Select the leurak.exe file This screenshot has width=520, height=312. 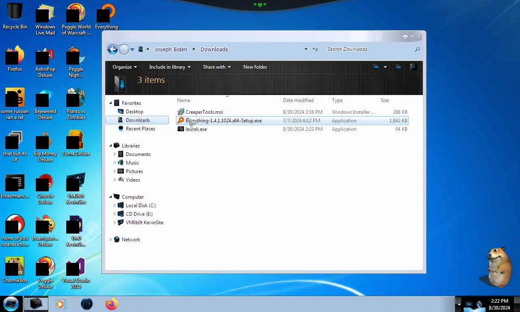[196, 129]
